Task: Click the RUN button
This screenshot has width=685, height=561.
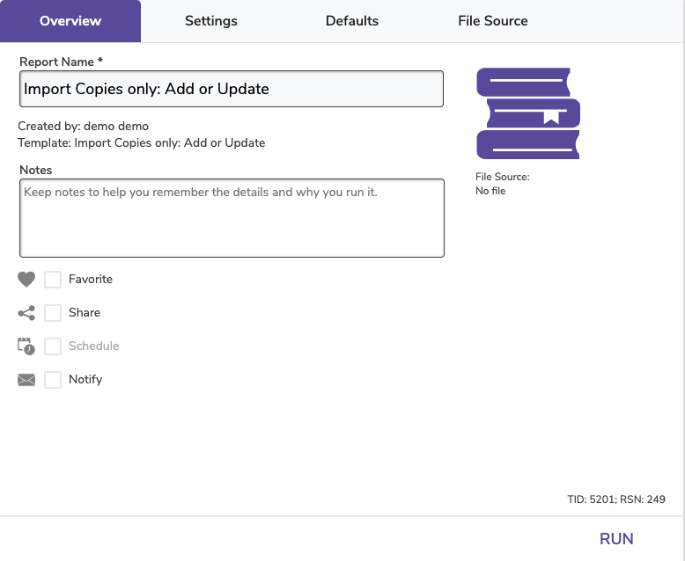Action: 616,539
